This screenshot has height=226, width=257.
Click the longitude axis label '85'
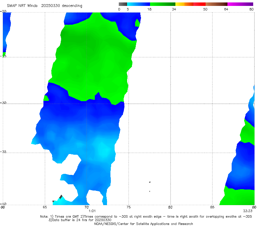[212, 207]
